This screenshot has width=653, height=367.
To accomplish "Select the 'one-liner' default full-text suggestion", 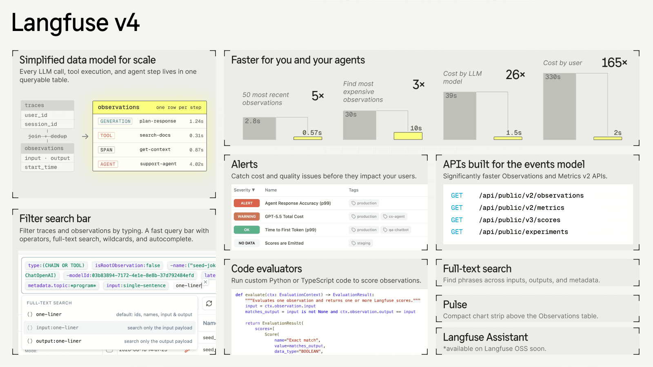I will click(x=109, y=314).
